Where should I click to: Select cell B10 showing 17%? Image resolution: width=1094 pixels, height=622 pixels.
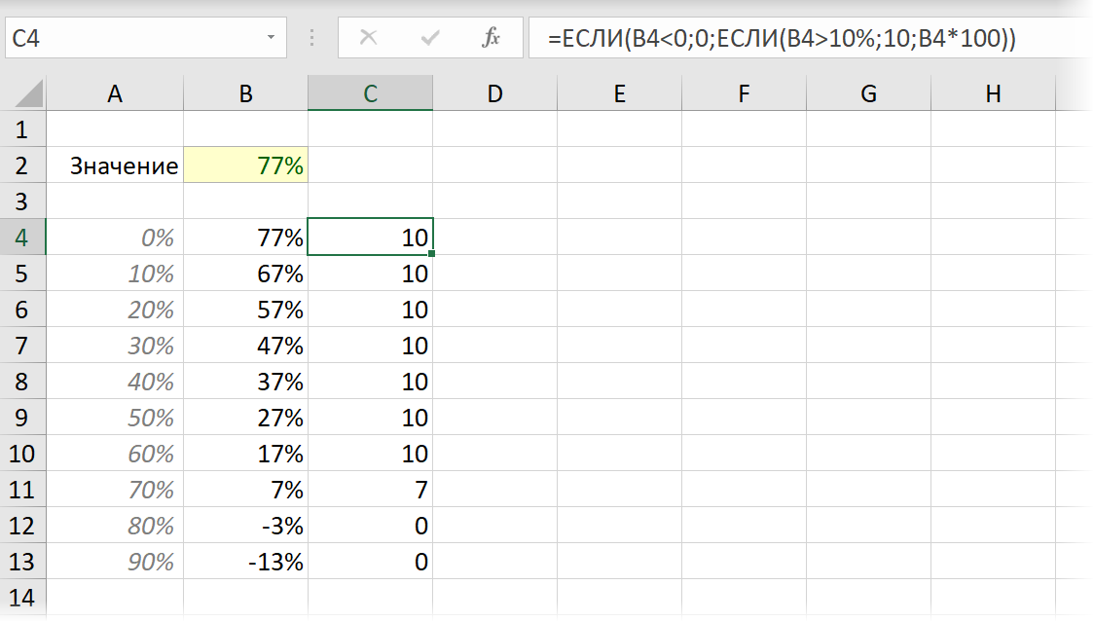245,454
